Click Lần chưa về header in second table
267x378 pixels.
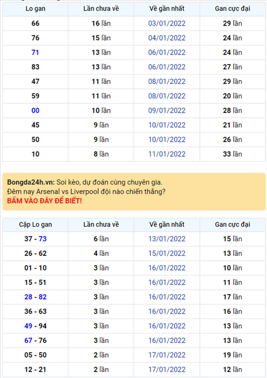coord(101,225)
